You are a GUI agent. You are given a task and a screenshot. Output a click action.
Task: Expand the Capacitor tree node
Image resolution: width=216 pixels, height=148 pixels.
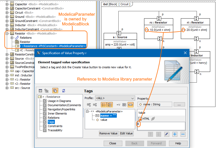tap(7, 4)
